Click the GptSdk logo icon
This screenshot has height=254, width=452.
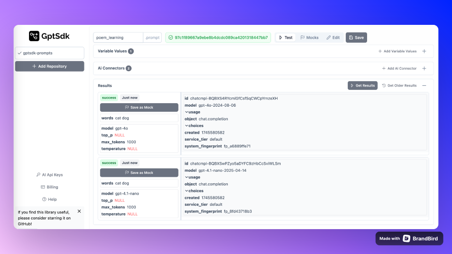[x=34, y=36]
